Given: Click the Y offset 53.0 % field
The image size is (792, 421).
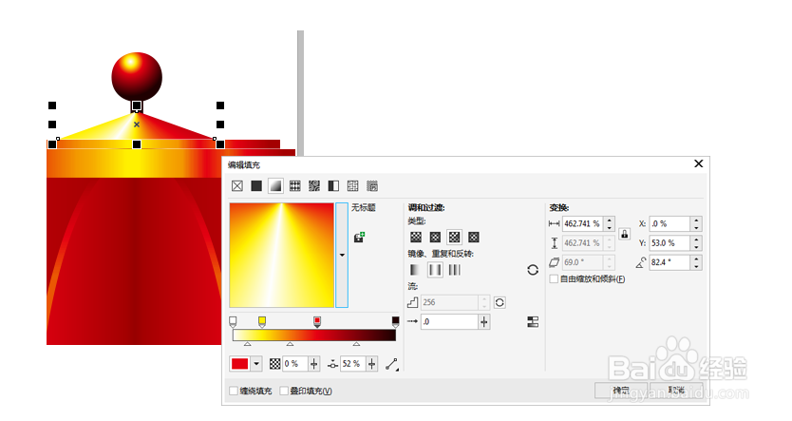Looking at the screenshot, I should pyautogui.click(x=670, y=243).
